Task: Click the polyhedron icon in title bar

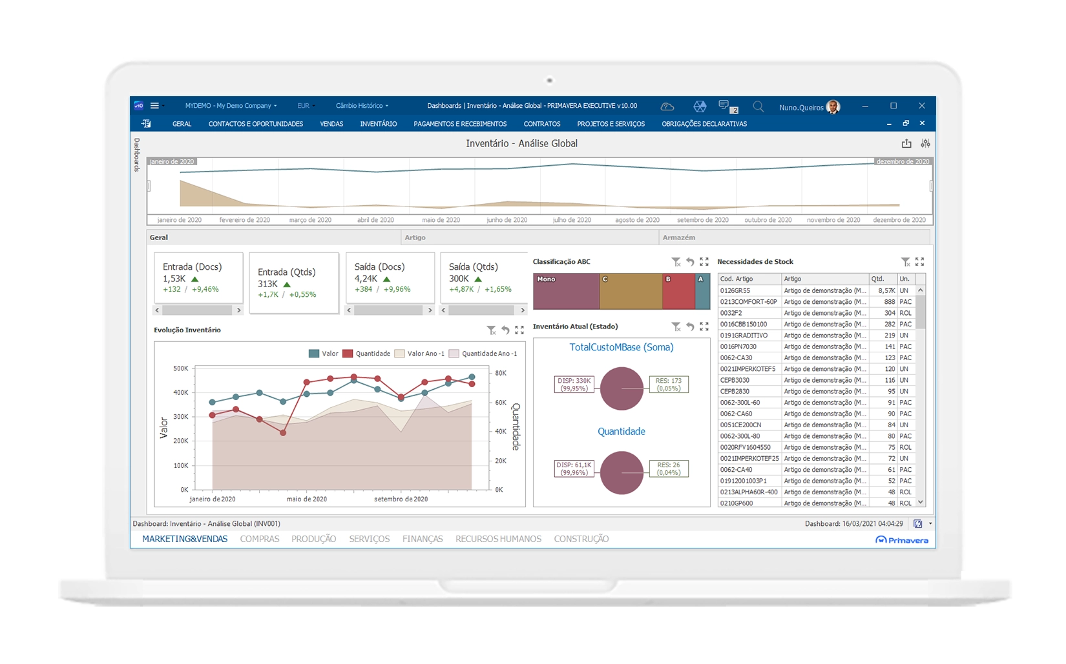Action: [x=700, y=106]
